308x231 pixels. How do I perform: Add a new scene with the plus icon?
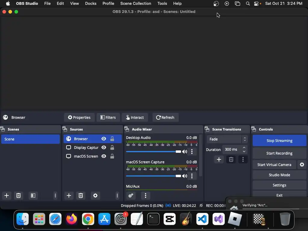[7, 196]
